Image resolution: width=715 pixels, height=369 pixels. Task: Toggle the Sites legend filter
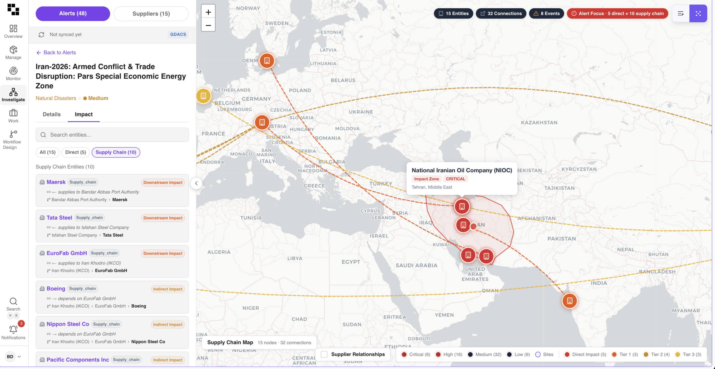tap(544, 354)
